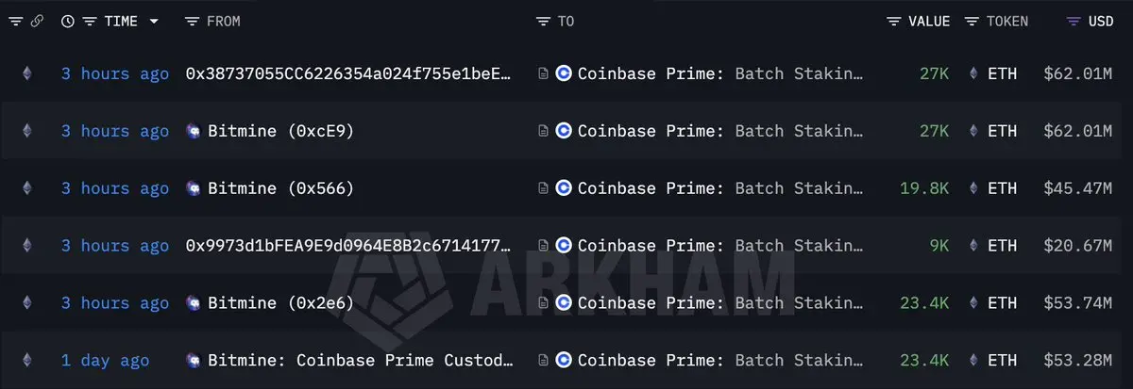The height and width of the screenshot is (389, 1133).
Task: Open address 0x38737055CC6226354a024f755e1beE
Action: click(349, 73)
